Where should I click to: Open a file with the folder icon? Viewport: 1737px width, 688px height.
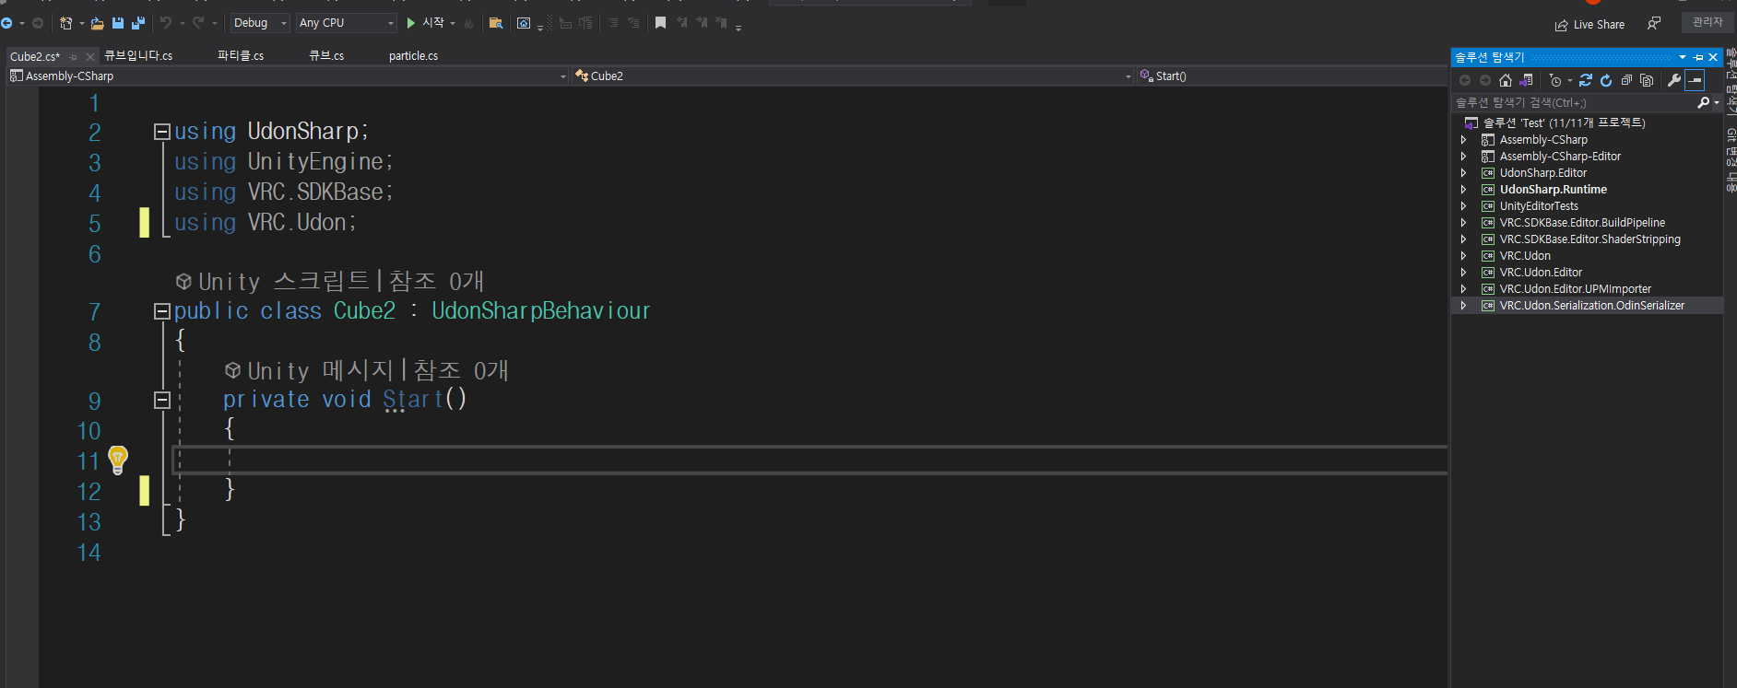point(97,23)
